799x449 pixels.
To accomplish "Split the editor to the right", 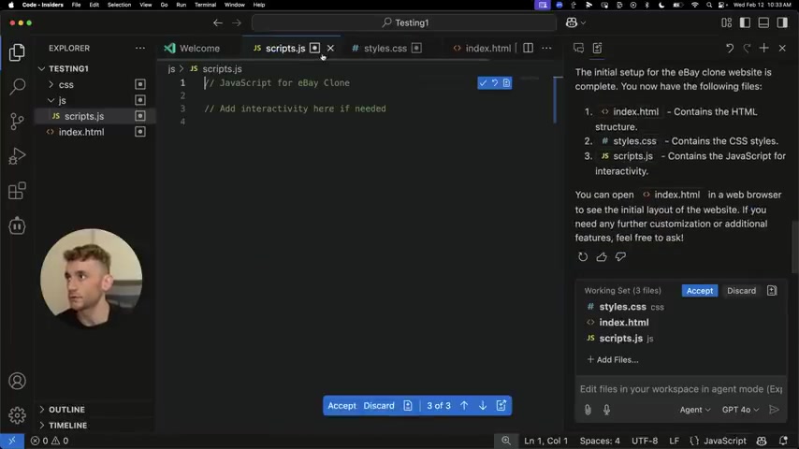I will point(528,49).
